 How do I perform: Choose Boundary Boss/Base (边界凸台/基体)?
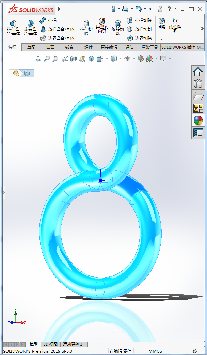tap(57, 38)
